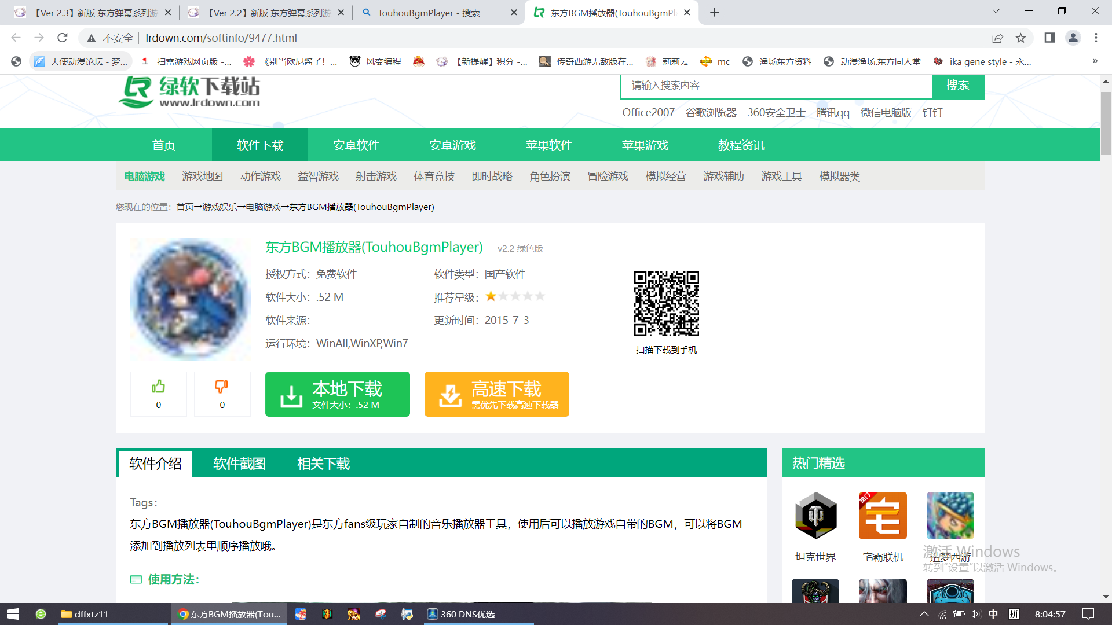Show hidden system tray icons
Image resolution: width=1112 pixels, height=625 pixels.
[924, 614]
